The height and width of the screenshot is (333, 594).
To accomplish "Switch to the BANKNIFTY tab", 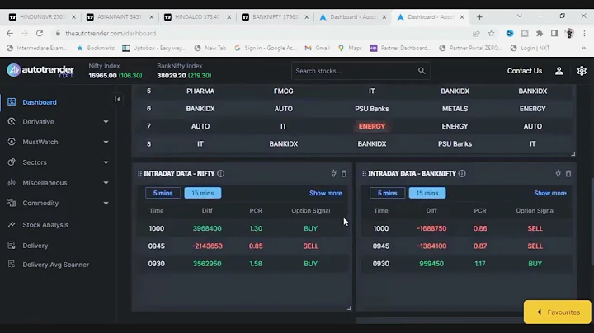I will click(x=275, y=17).
